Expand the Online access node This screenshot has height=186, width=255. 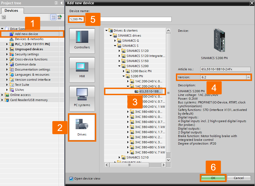click(x=2, y=95)
